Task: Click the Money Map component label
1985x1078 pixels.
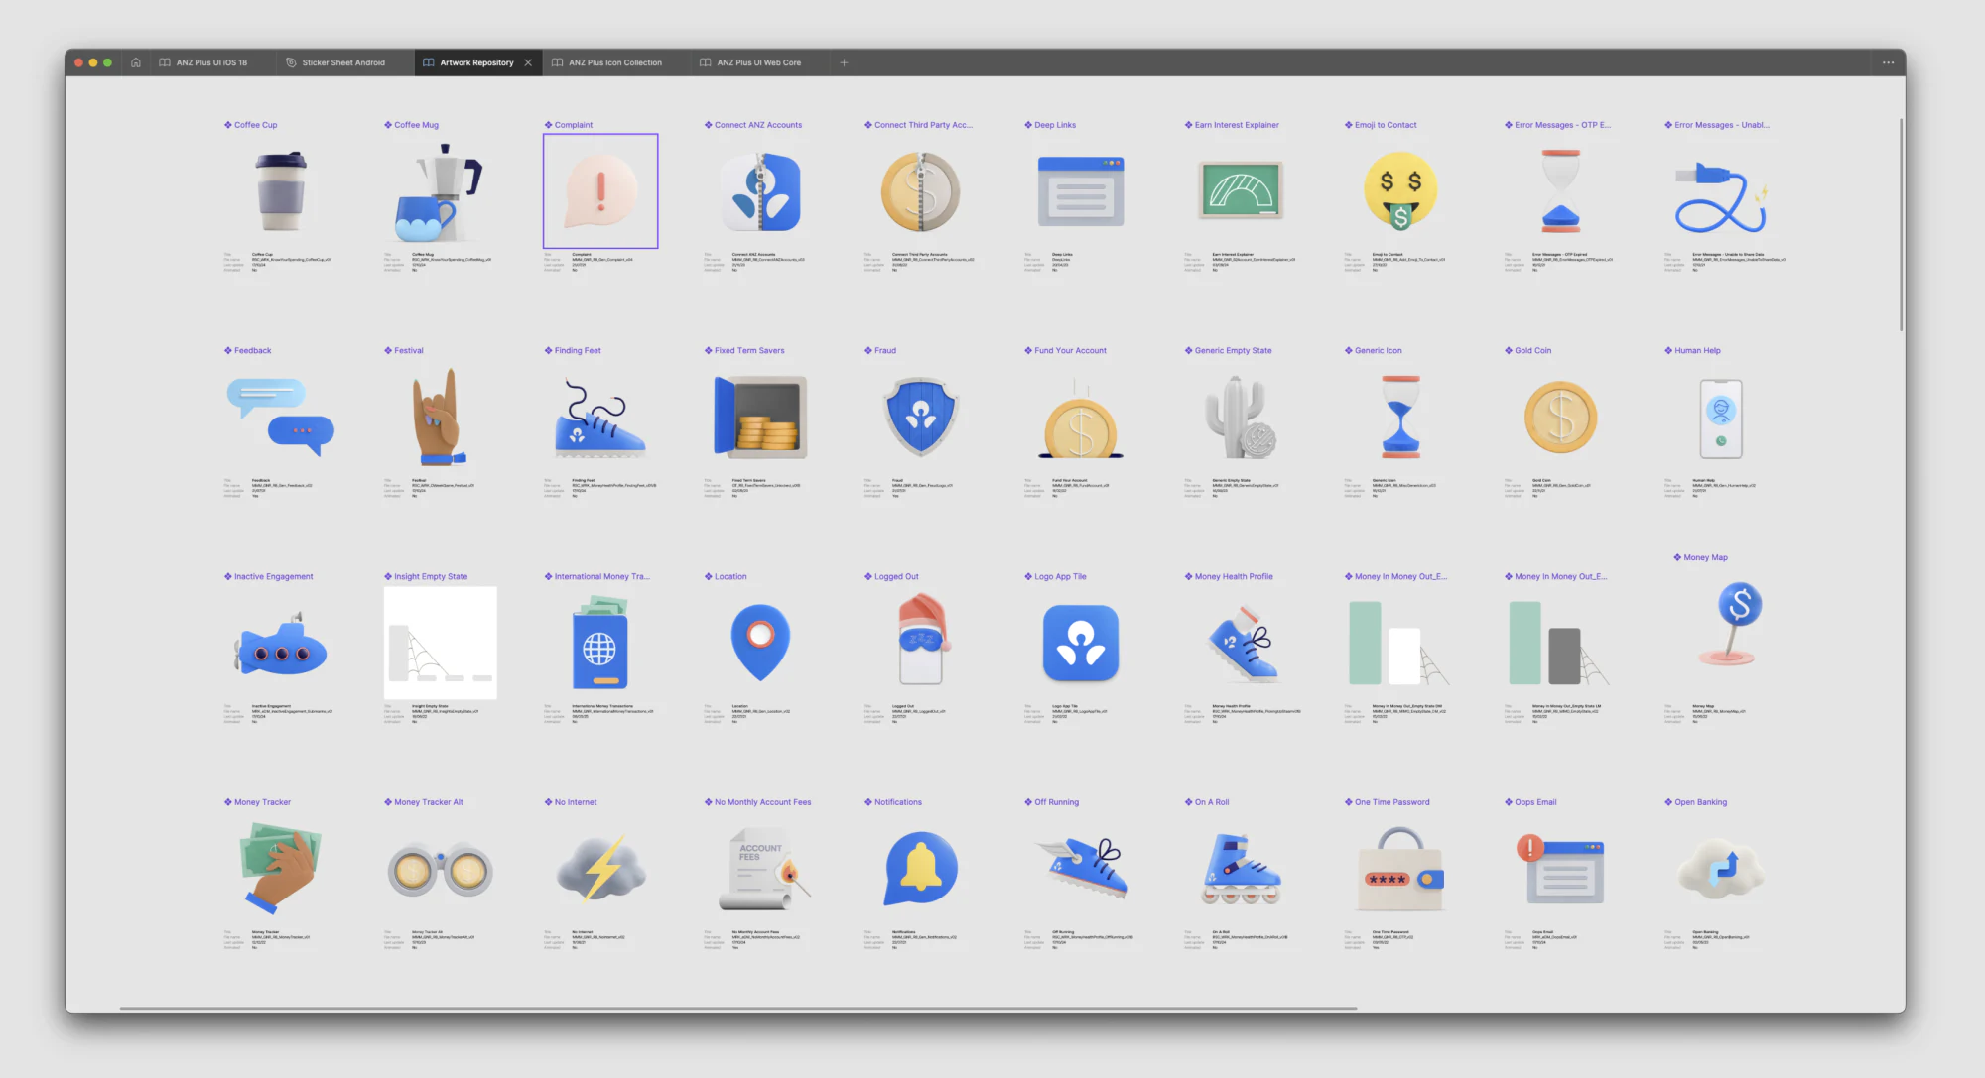Action: (1705, 558)
